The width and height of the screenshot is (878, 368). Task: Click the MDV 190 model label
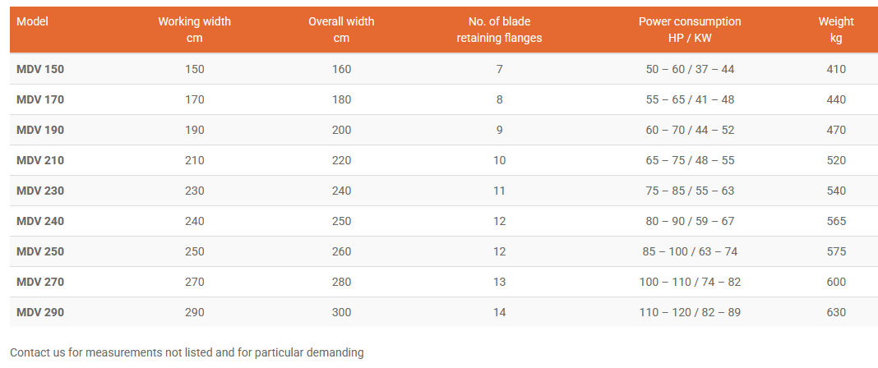[40, 130]
